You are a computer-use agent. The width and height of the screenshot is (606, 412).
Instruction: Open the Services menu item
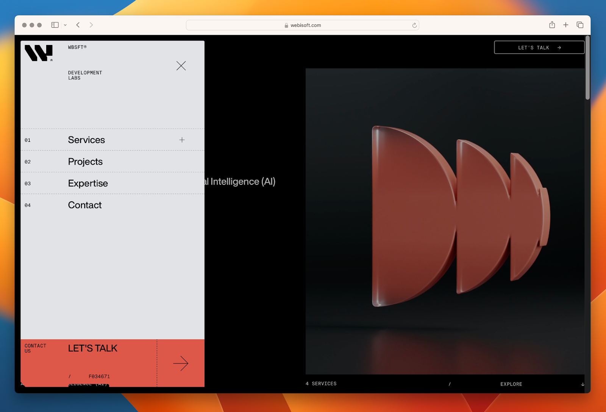(86, 140)
